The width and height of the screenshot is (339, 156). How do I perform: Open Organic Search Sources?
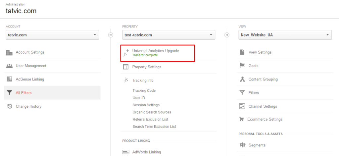tap(152, 112)
